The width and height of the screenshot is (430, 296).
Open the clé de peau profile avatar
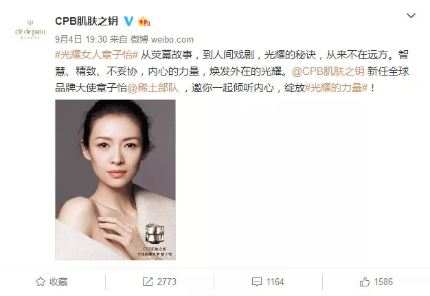(x=30, y=30)
